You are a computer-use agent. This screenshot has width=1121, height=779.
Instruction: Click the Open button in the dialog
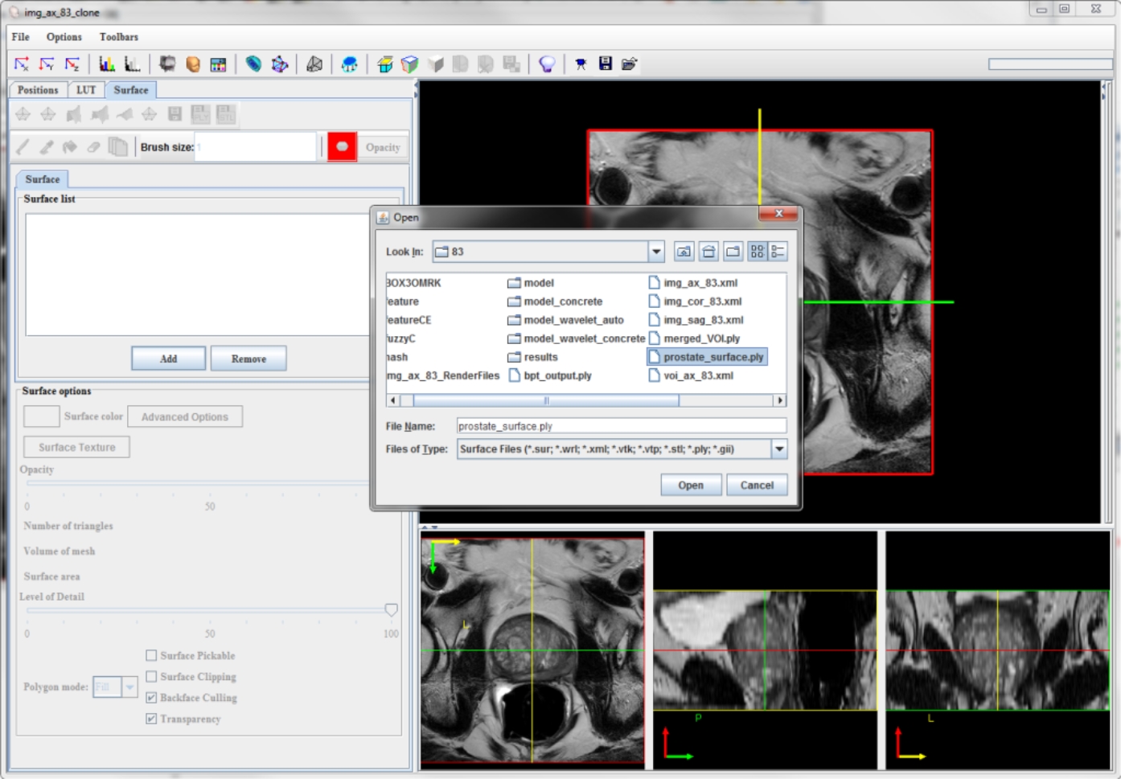(690, 486)
